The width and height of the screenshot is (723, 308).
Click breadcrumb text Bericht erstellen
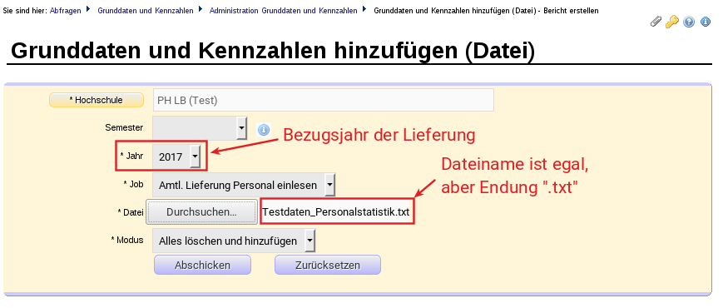point(572,11)
